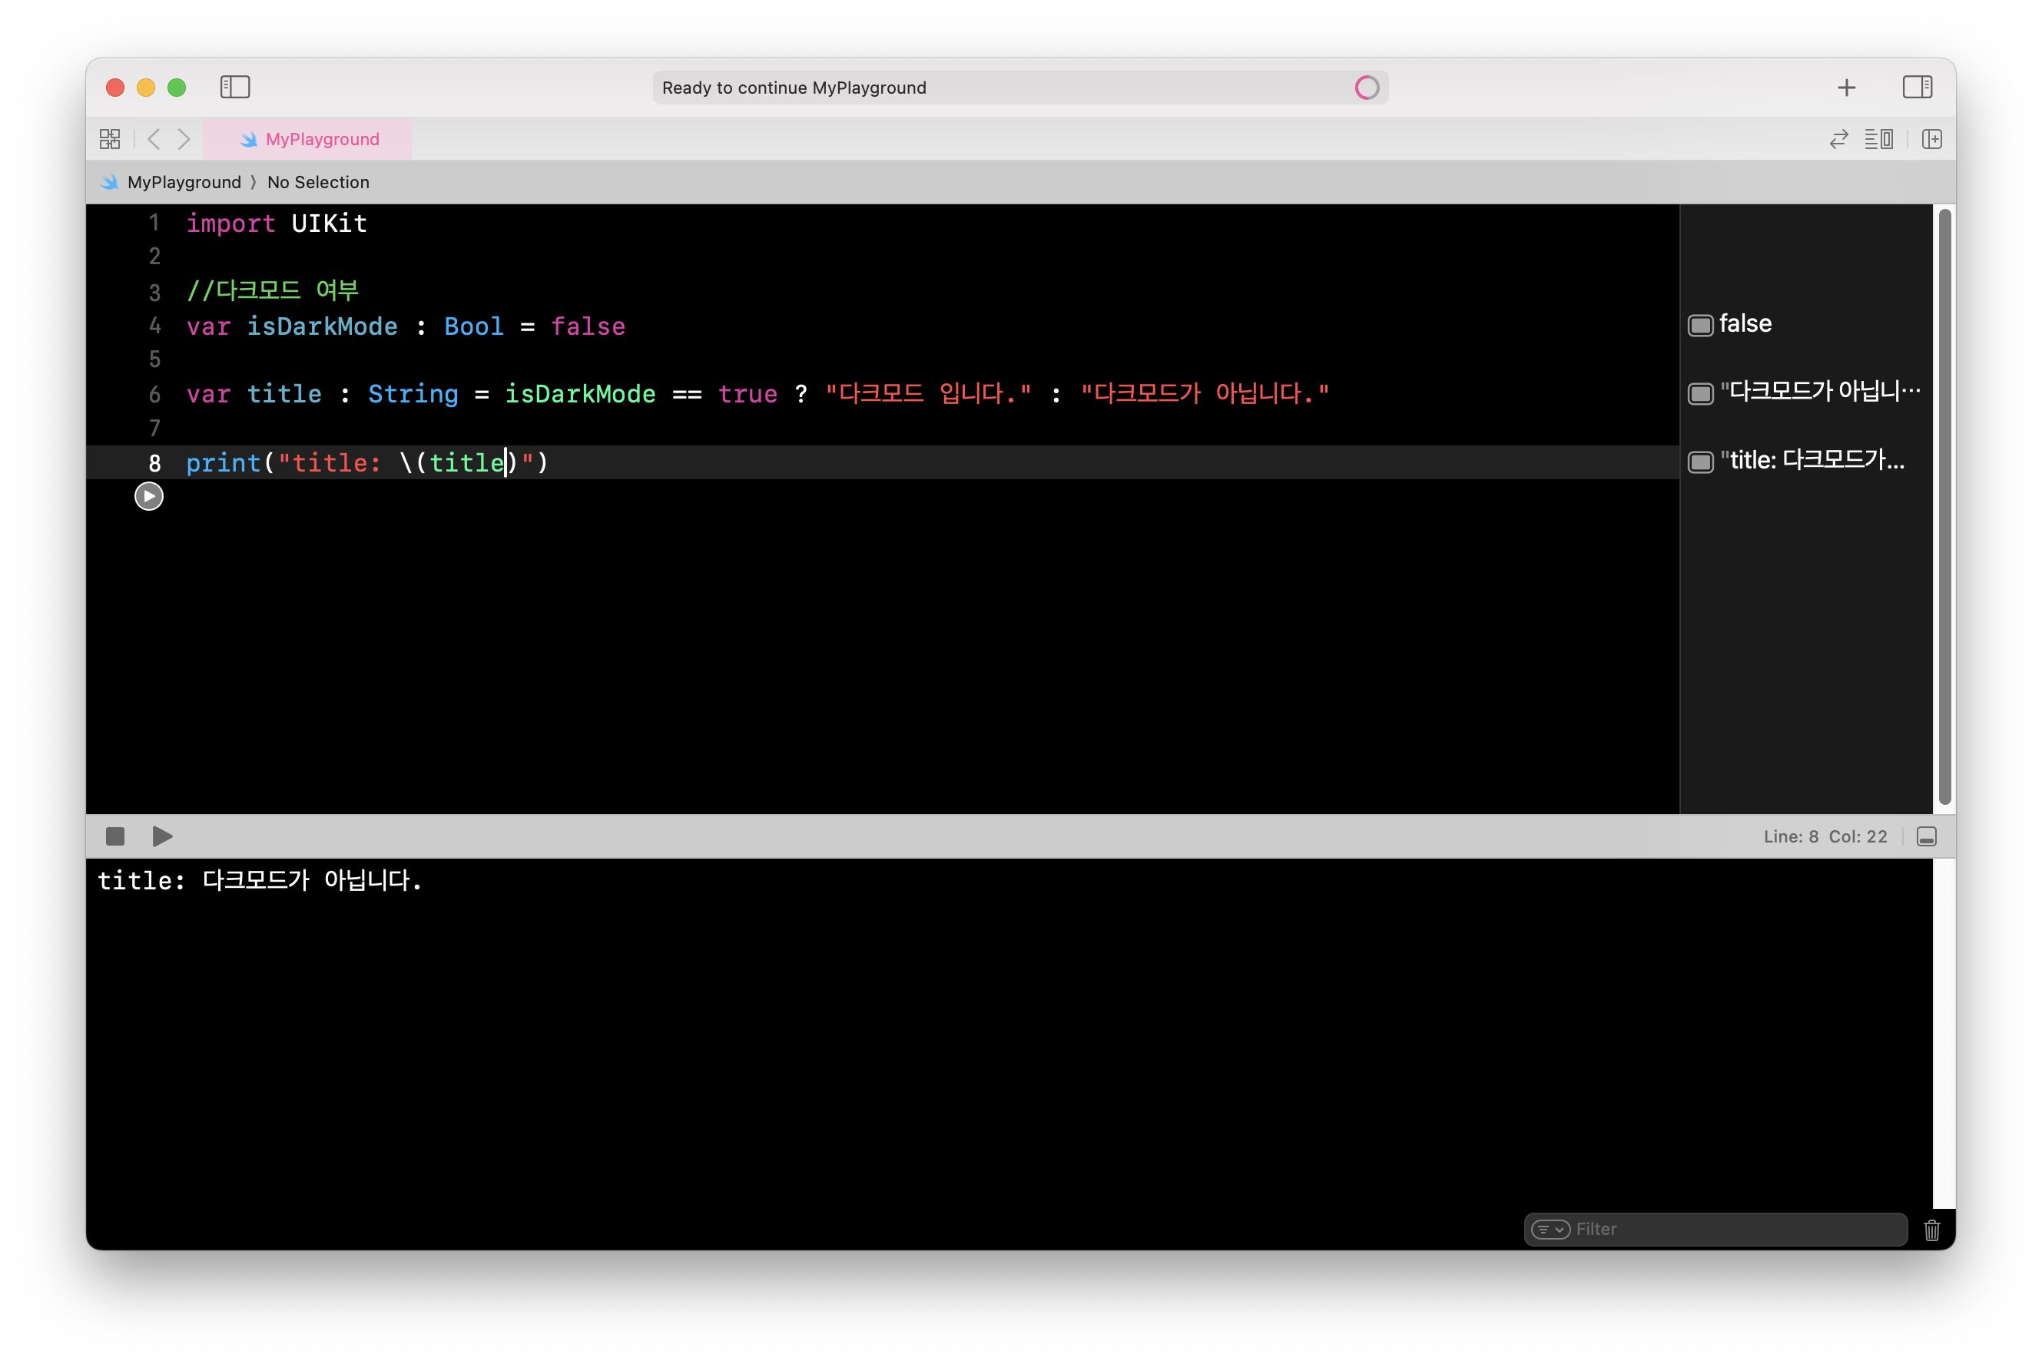The width and height of the screenshot is (2042, 1364).
Task: Go back with left chevron arrow
Action: pyautogui.click(x=154, y=139)
